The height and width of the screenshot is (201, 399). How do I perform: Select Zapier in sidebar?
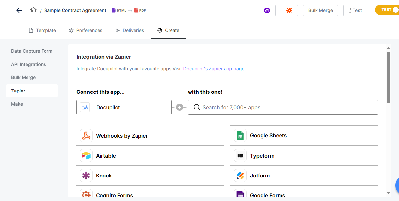point(32,91)
